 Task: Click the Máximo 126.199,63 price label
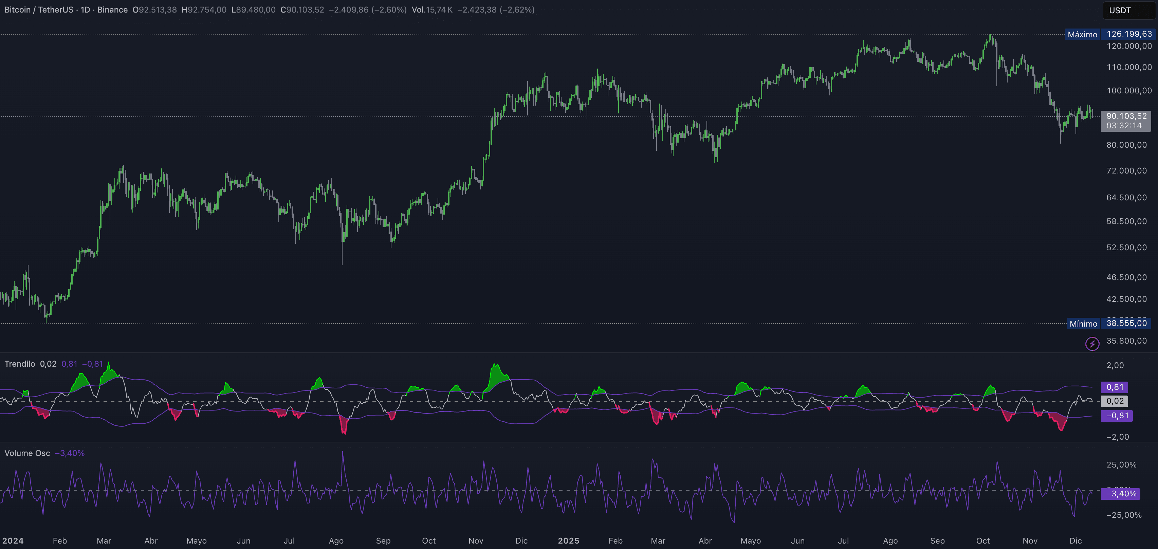click(1108, 34)
